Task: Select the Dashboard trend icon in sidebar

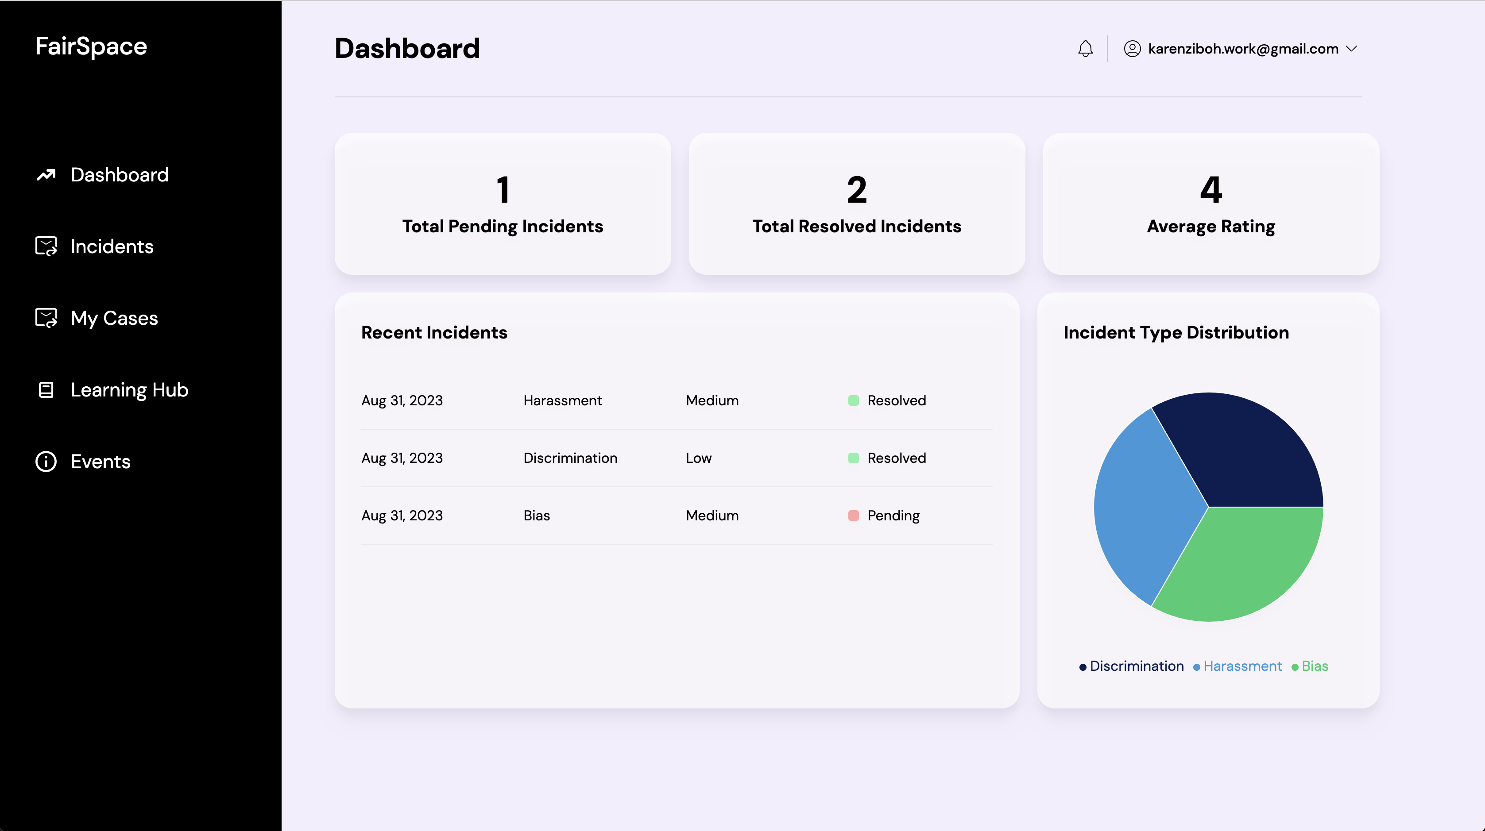Action: pyautogui.click(x=46, y=175)
